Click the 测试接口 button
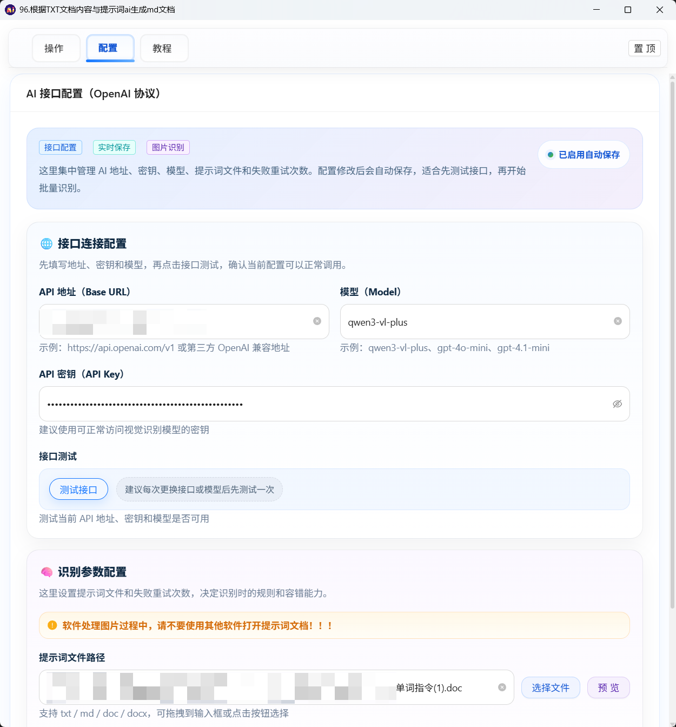This screenshot has height=727, width=676. pos(78,489)
